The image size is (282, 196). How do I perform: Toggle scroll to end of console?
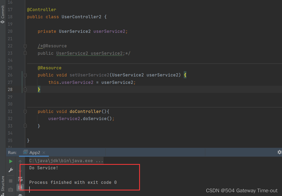[20, 188]
